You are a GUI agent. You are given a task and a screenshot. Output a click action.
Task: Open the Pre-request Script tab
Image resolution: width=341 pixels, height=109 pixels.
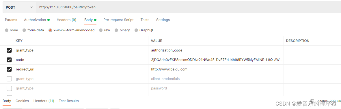(118, 20)
